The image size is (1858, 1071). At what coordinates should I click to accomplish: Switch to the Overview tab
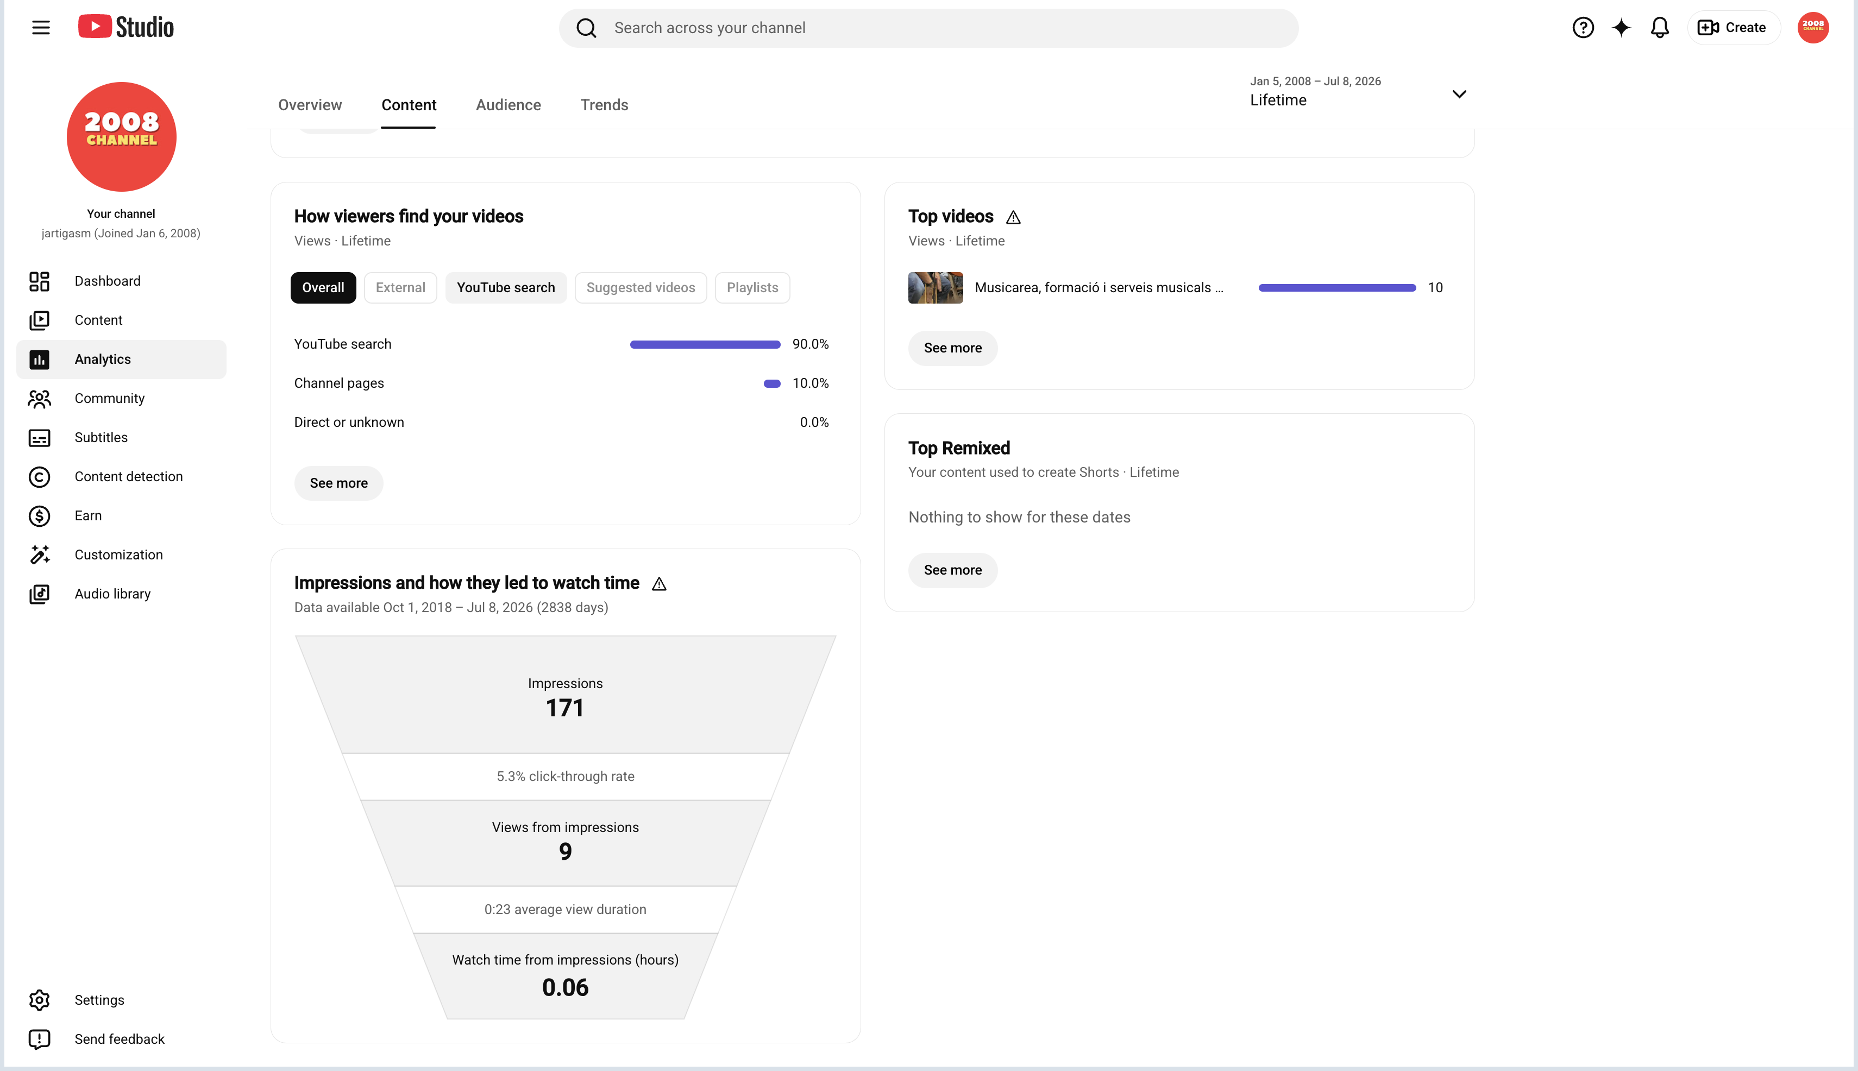click(310, 104)
